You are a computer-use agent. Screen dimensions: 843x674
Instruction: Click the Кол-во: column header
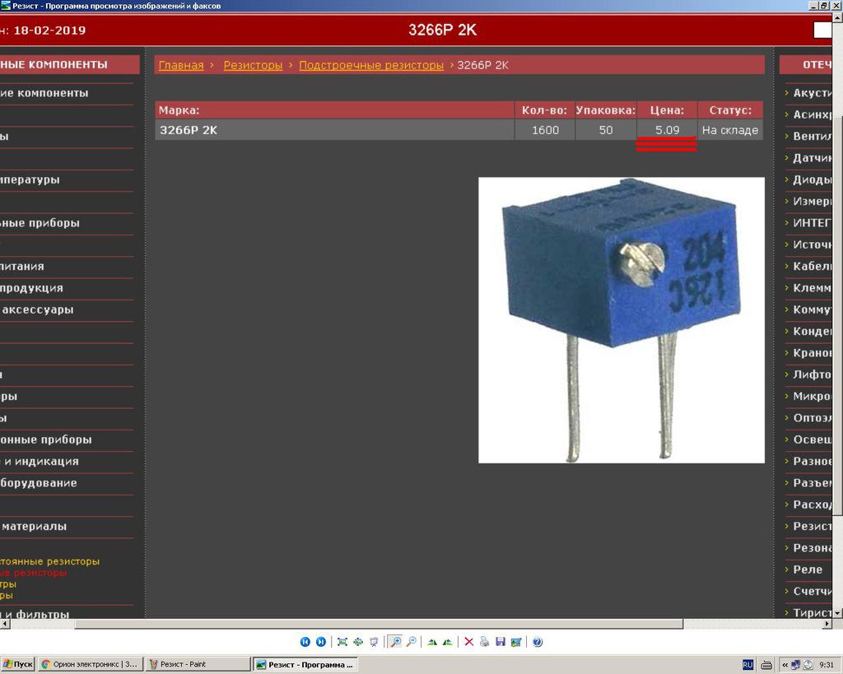(x=545, y=110)
